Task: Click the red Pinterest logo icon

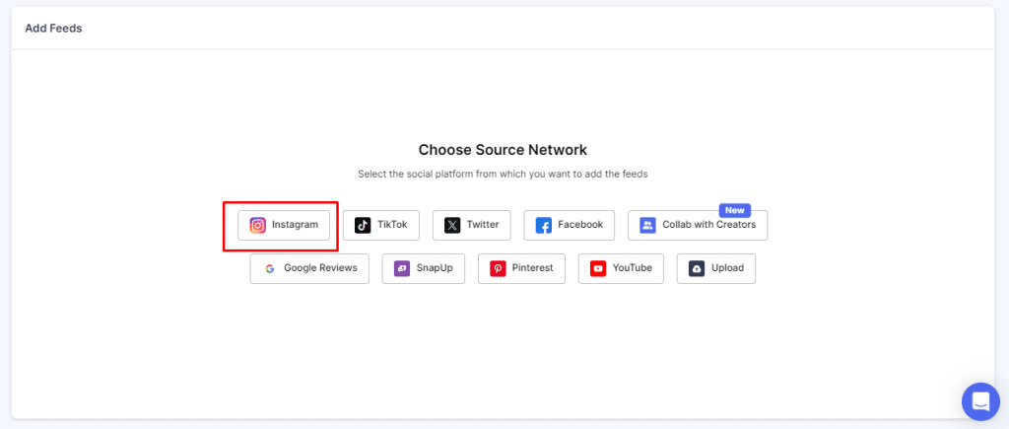Action: (498, 268)
